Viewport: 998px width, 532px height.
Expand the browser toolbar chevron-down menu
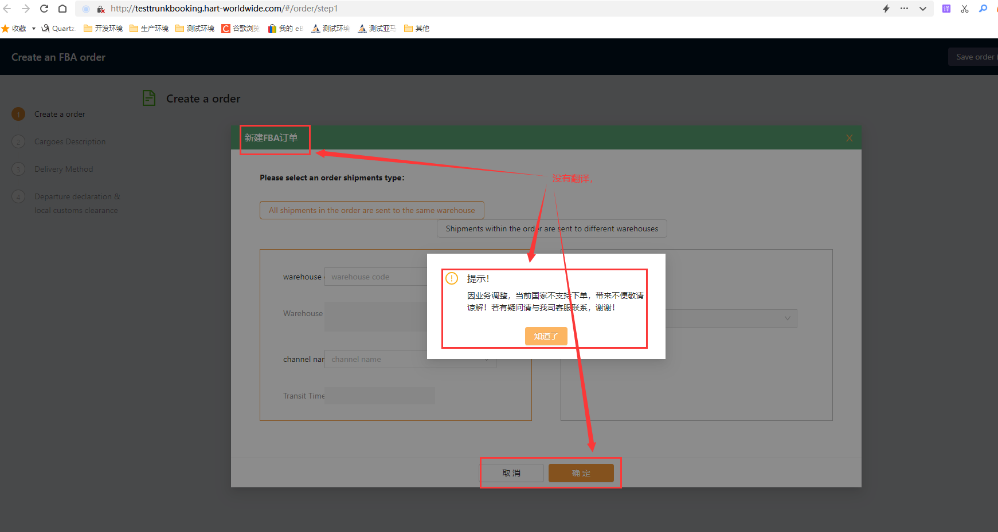[923, 9]
